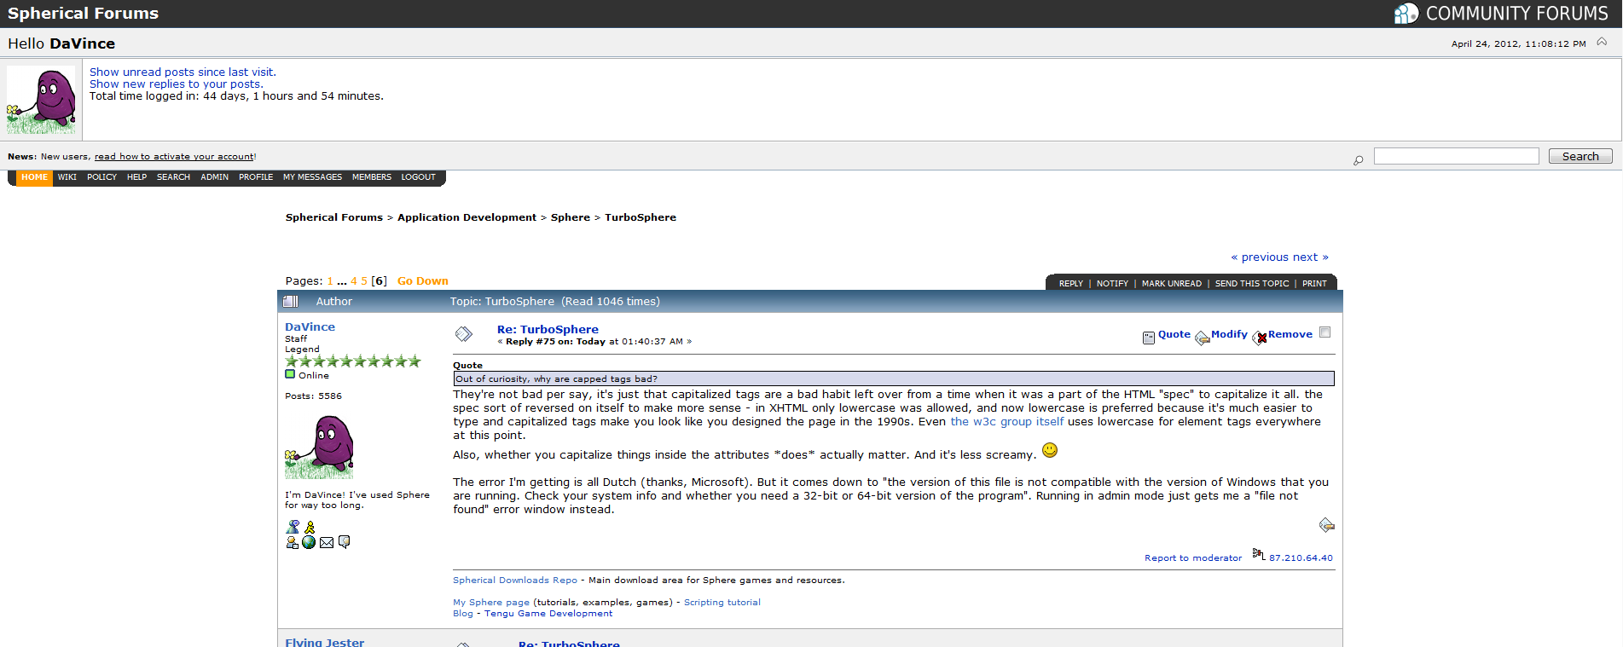Click the Go Down link
Screen dimensions: 1623x647
click(423, 281)
